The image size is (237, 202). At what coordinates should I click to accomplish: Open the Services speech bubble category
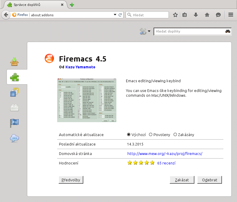point(14,138)
